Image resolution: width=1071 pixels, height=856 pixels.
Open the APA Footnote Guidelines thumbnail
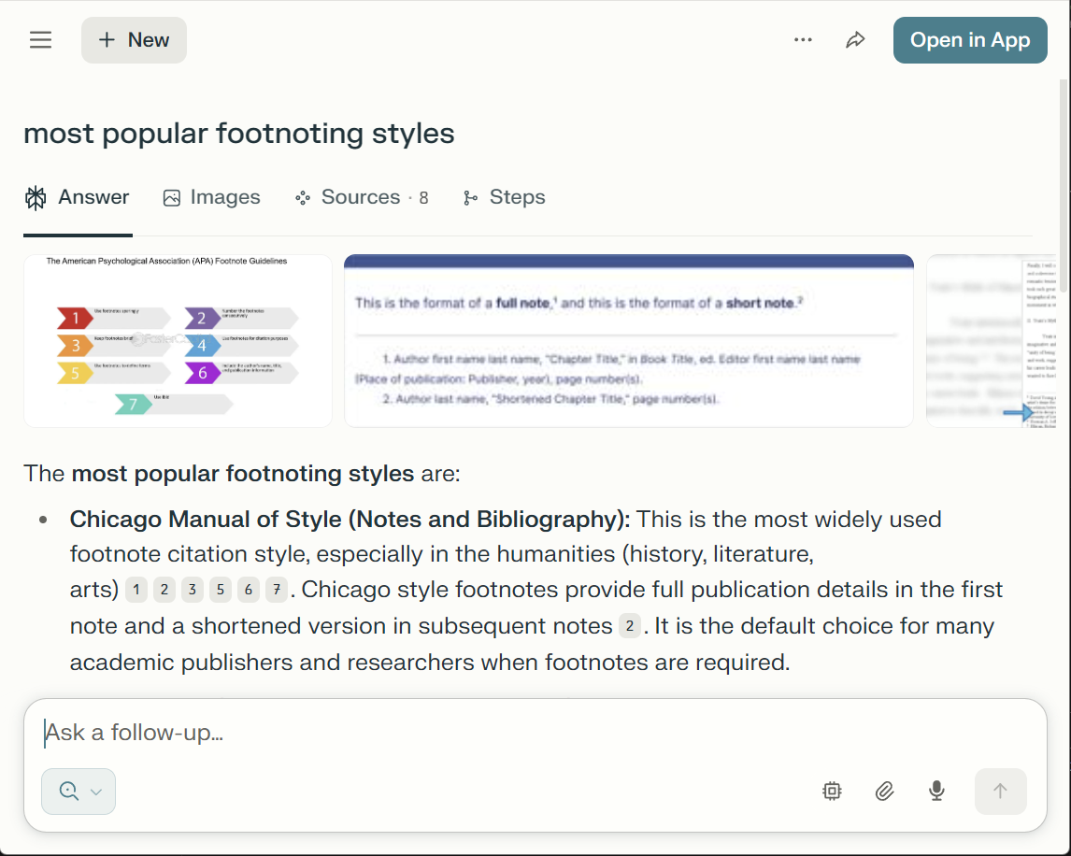click(178, 340)
